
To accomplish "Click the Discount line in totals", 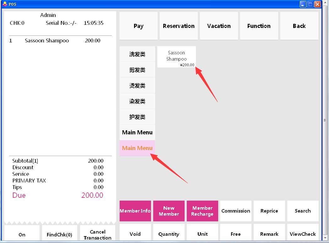I will click(58, 167).
